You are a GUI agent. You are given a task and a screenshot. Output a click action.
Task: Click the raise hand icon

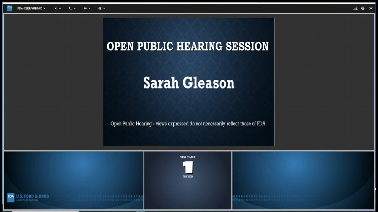[100, 8]
